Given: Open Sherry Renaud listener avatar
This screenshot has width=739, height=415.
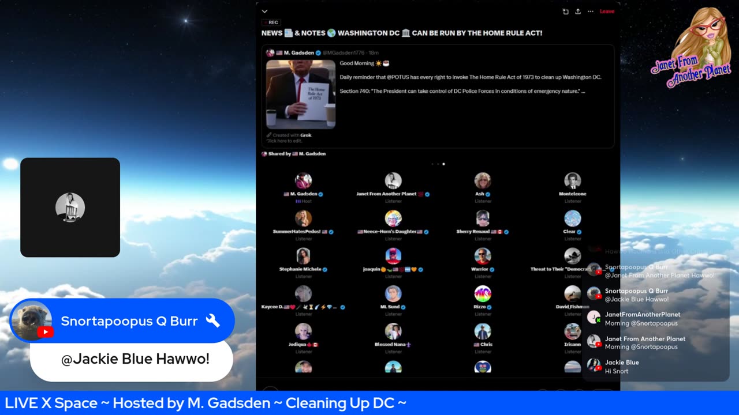Looking at the screenshot, I should (x=483, y=218).
